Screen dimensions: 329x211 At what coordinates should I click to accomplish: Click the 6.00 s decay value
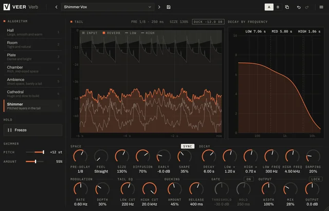coord(209,171)
